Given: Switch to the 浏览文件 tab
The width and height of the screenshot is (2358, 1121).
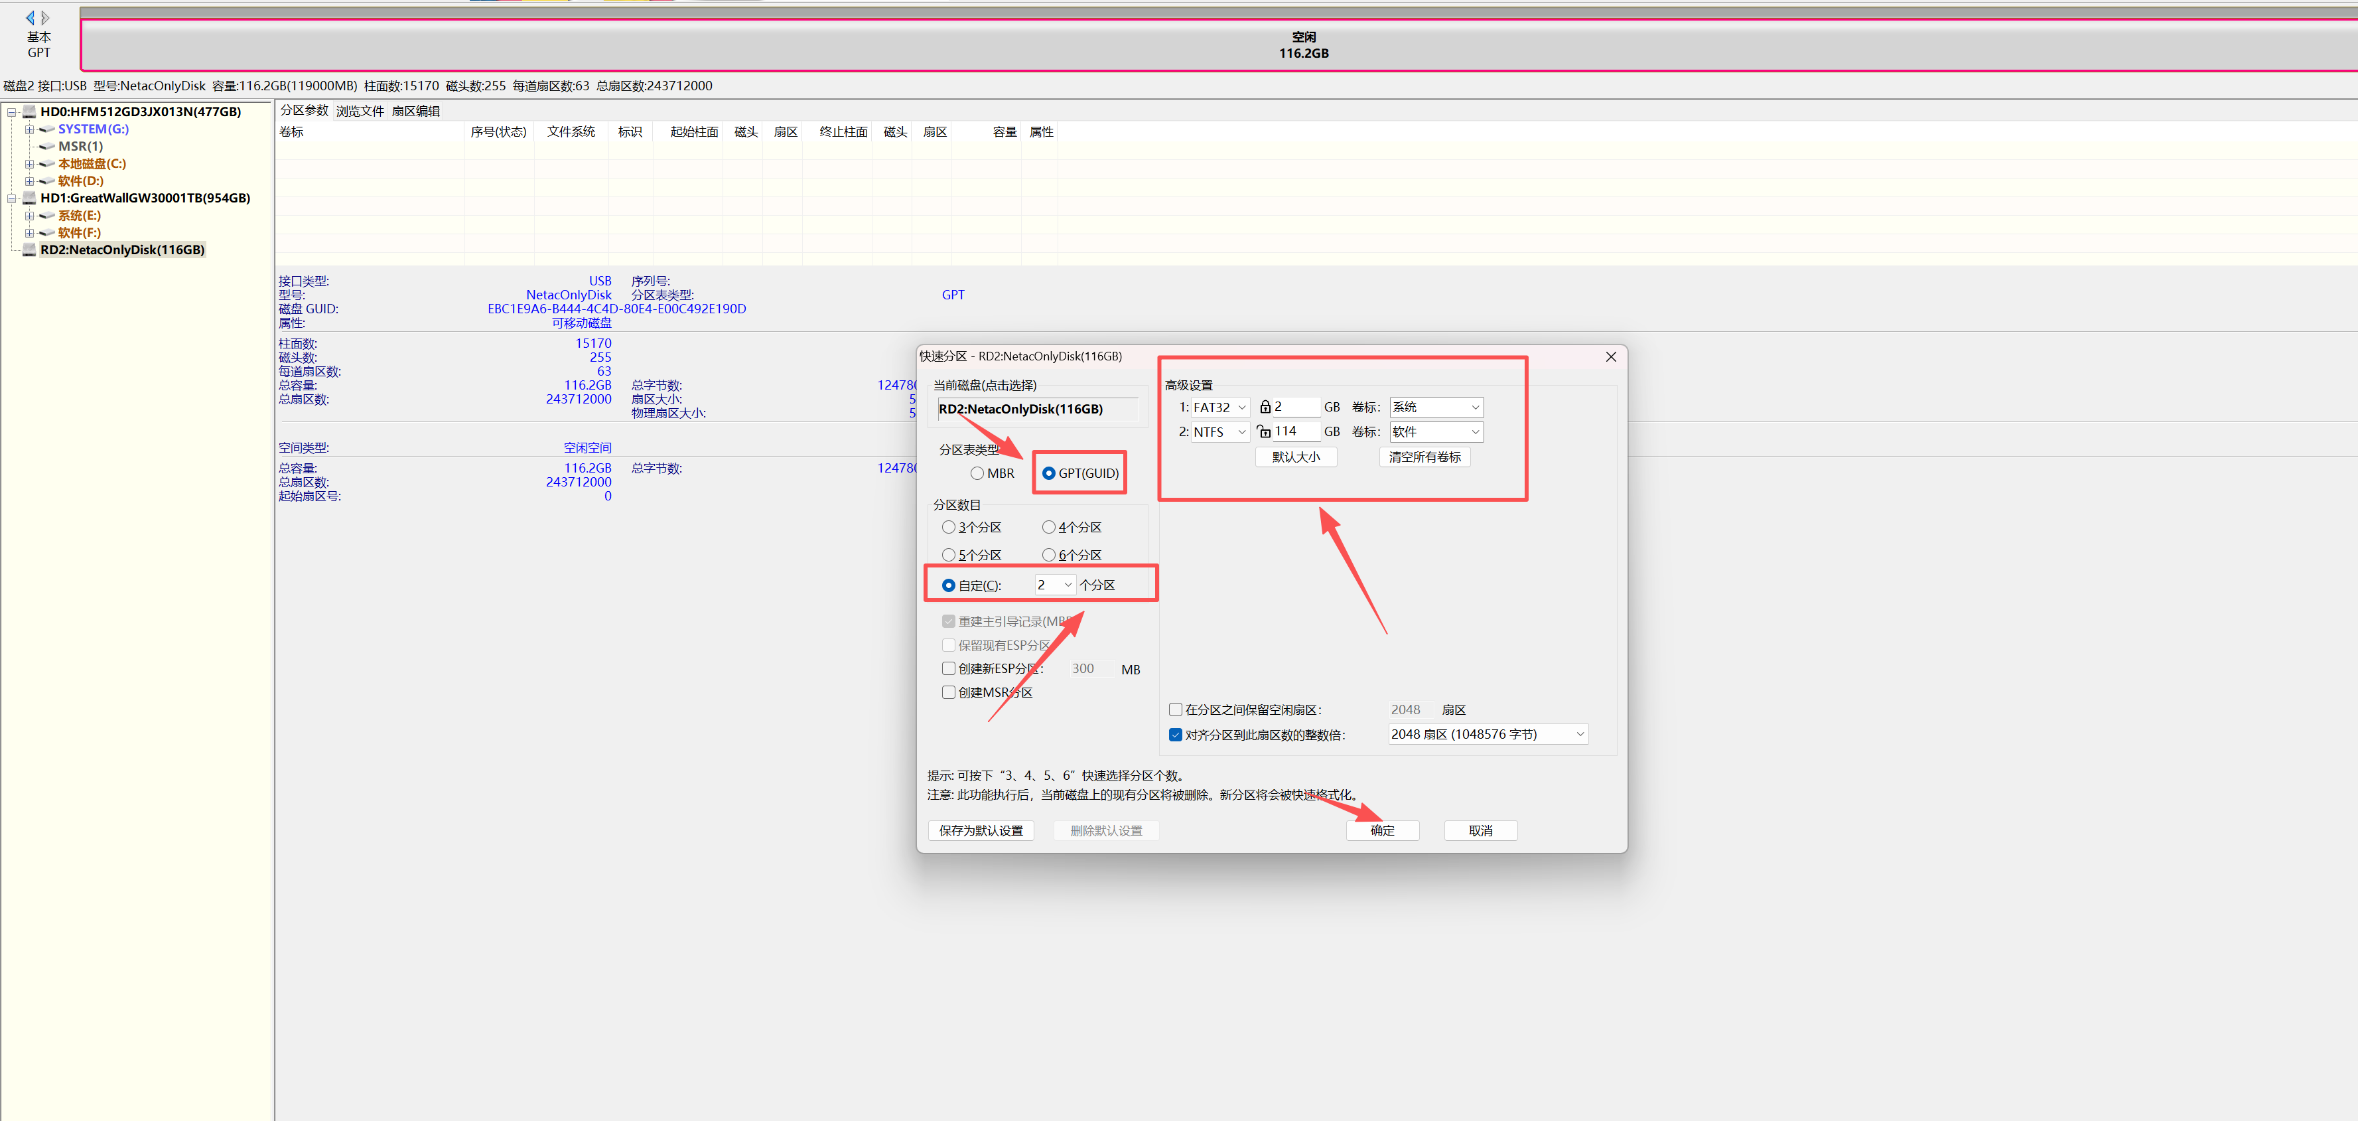Looking at the screenshot, I should (360, 111).
